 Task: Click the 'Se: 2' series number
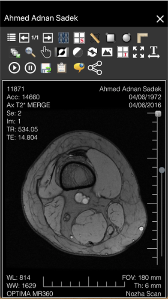click(14, 113)
